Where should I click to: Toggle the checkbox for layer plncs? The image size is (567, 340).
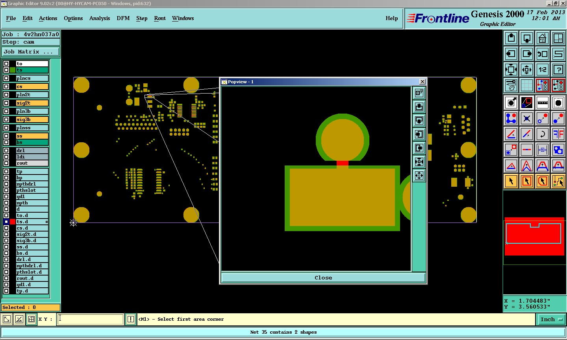(6, 78)
